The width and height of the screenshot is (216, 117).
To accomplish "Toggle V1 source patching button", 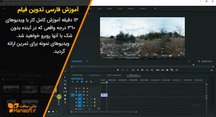I will [x=73, y=95].
